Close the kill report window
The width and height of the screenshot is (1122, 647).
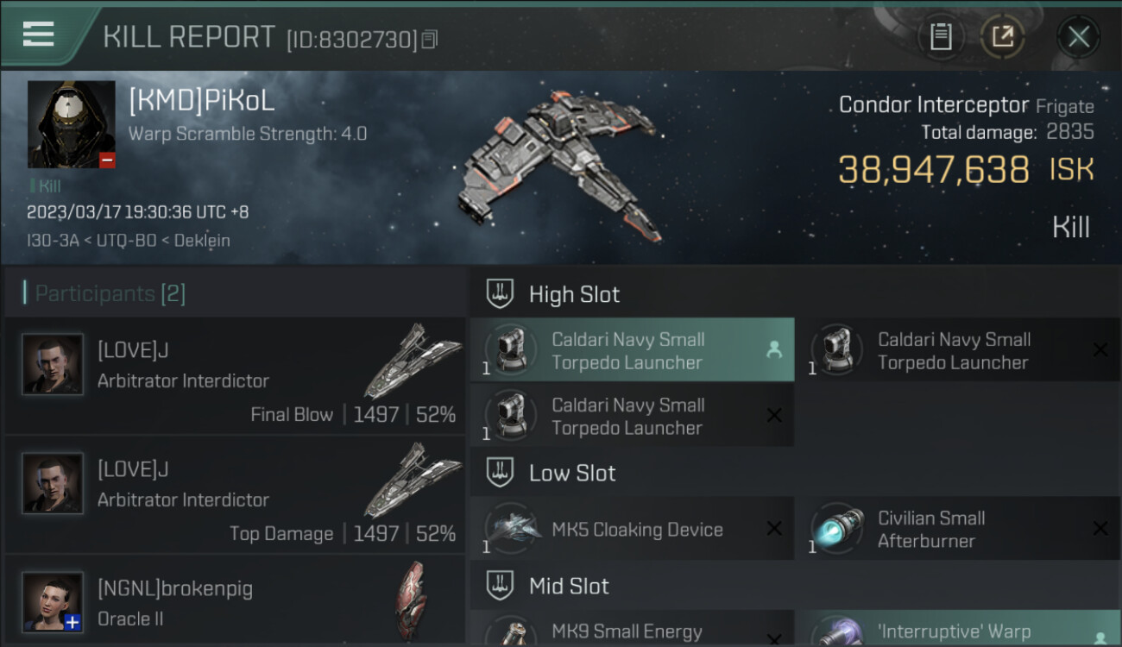pos(1078,36)
